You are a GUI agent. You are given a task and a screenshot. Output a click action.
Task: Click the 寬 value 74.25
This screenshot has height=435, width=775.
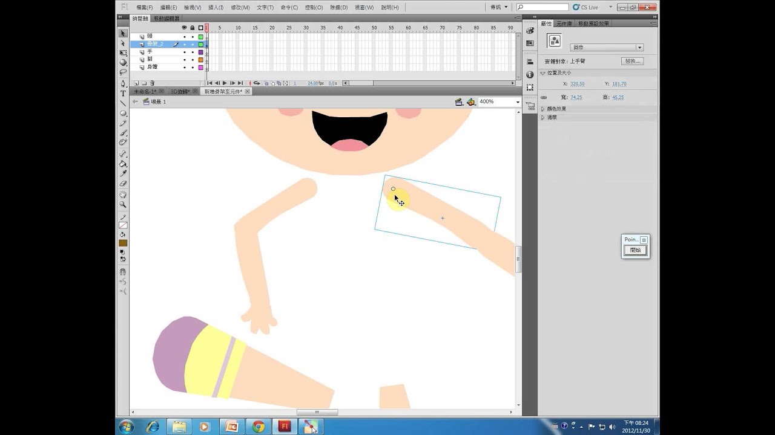tap(576, 97)
